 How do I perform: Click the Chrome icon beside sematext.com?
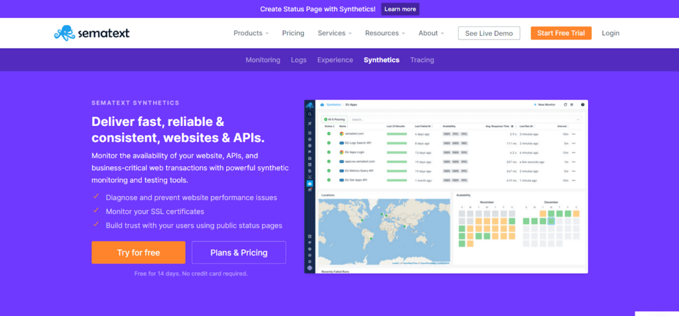point(341,134)
